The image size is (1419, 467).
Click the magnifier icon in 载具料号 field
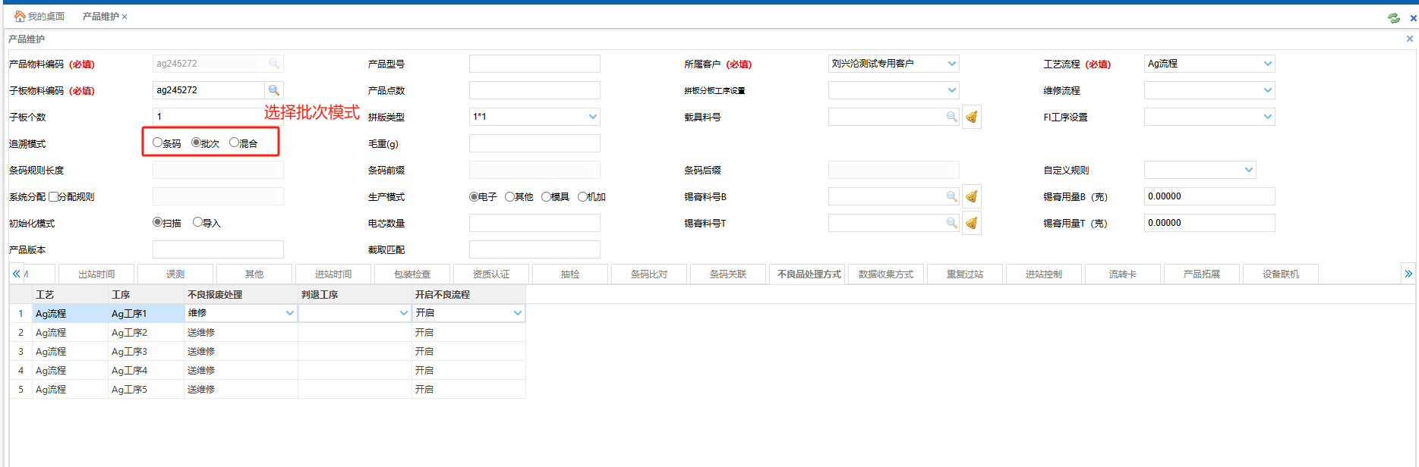pos(951,117)
